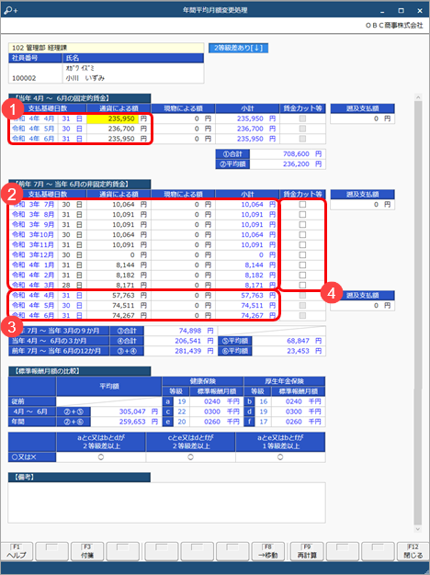Click the scroll-up arrow of vertical scrollbar
The width and height of the screenshot is (430, 575).
click(418, 97)
